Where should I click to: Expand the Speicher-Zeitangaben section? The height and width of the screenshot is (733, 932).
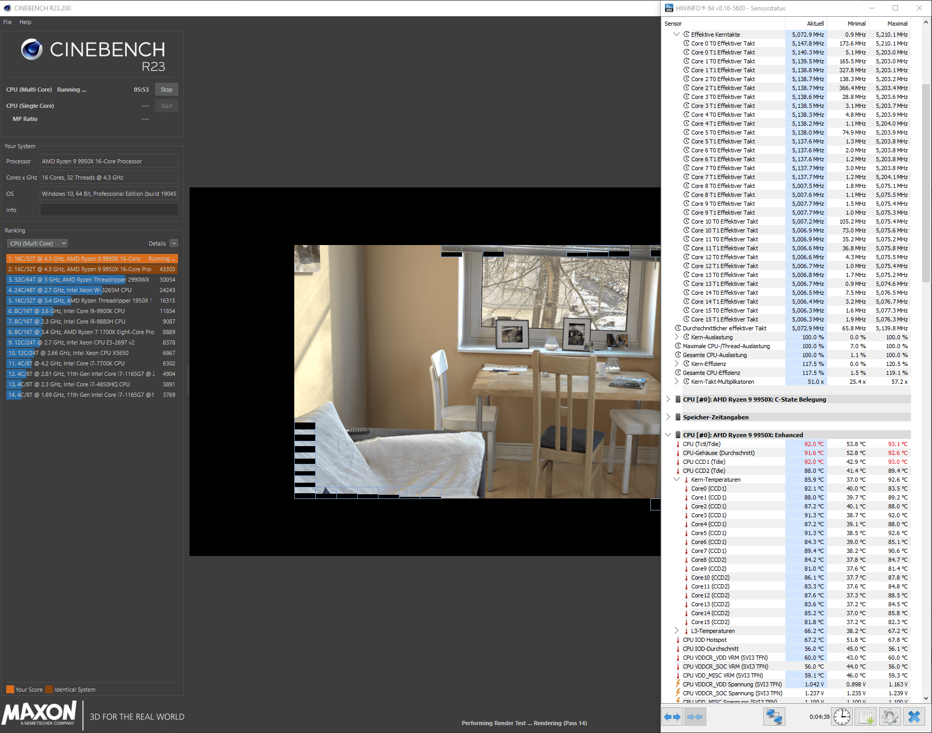[668, 417]
